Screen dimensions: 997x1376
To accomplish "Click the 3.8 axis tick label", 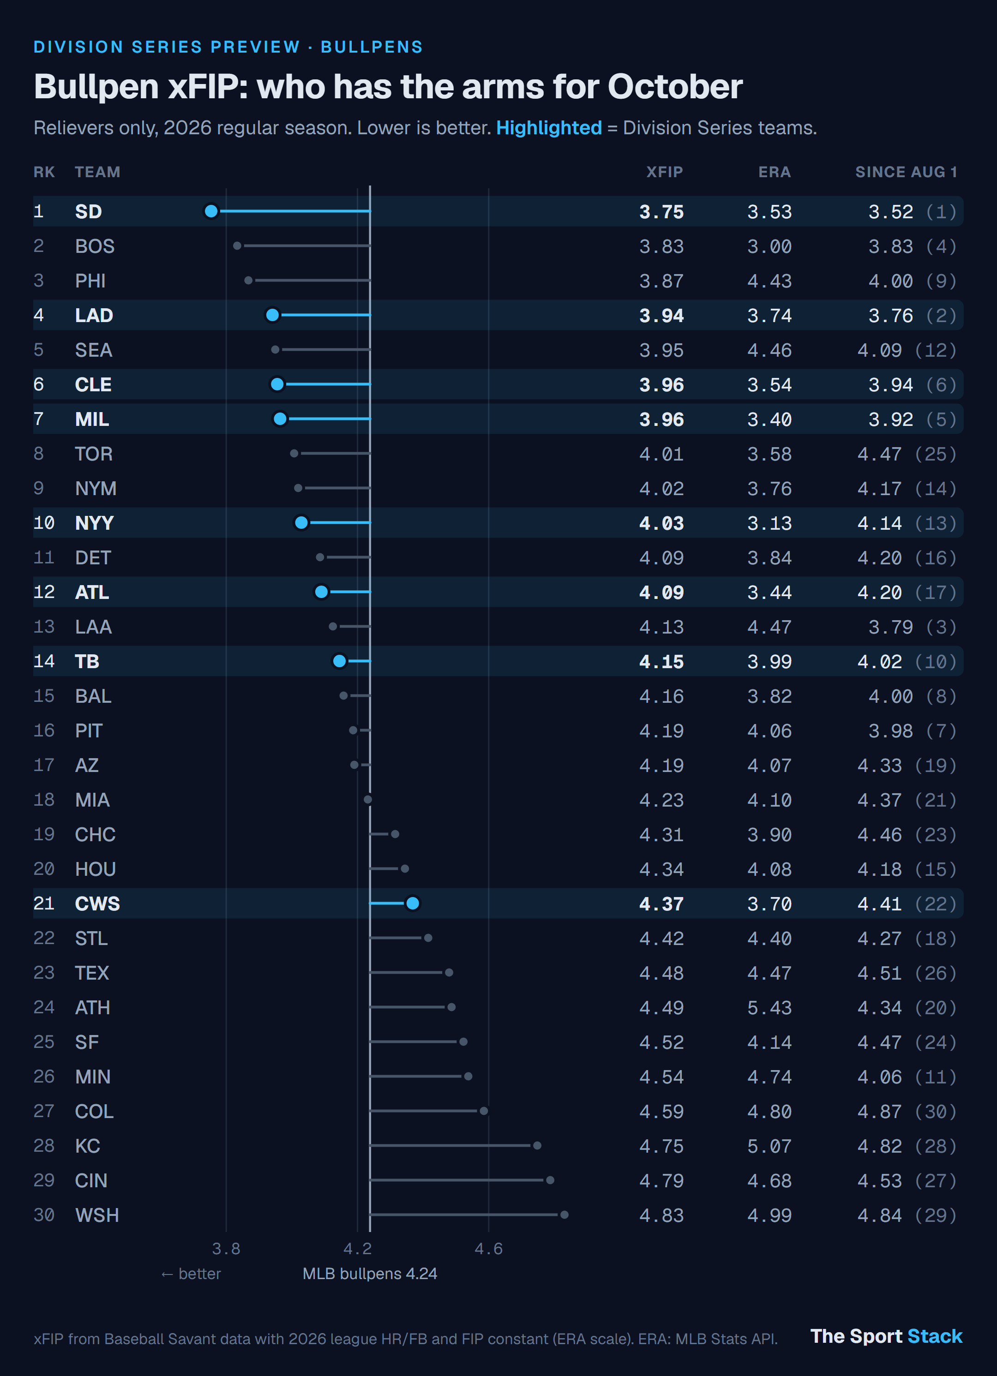I will pyautogui.click(x=226, y=1249).
